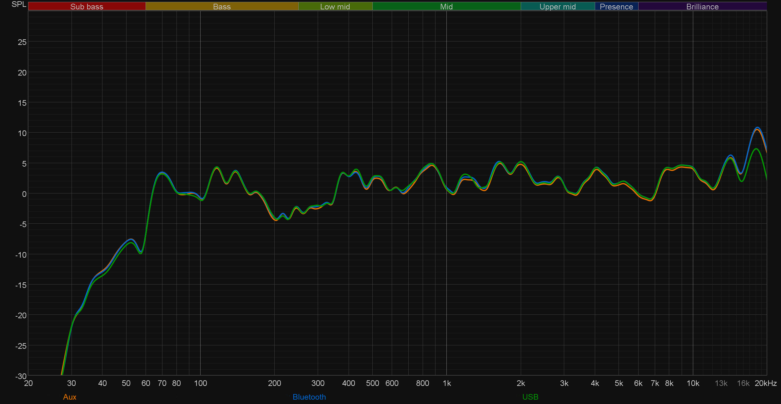Select the Bass frequency band header

click(222, 7)
